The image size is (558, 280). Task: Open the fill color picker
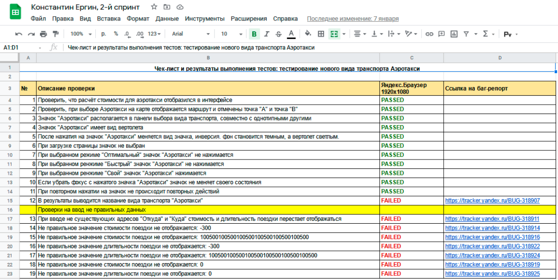click(308, 34)
